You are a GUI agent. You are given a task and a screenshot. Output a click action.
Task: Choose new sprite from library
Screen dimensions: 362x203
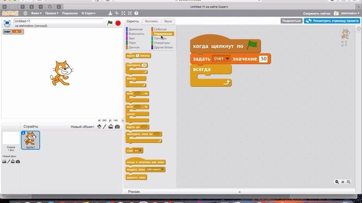(x=100, y=126)
